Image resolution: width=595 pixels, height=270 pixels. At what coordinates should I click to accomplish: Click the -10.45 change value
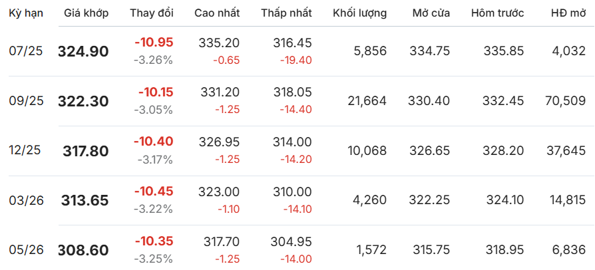[x=154, y=192]
